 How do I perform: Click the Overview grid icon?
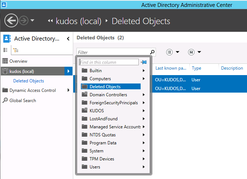[x=5, y=61]
